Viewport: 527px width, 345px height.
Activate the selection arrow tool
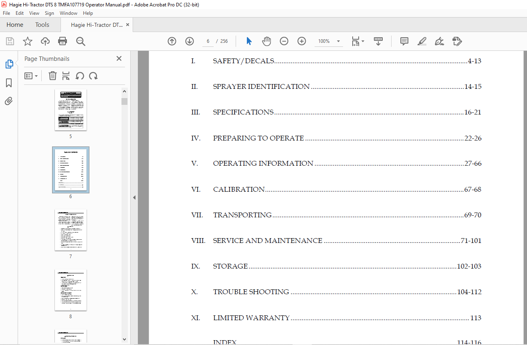pos(249,41)
